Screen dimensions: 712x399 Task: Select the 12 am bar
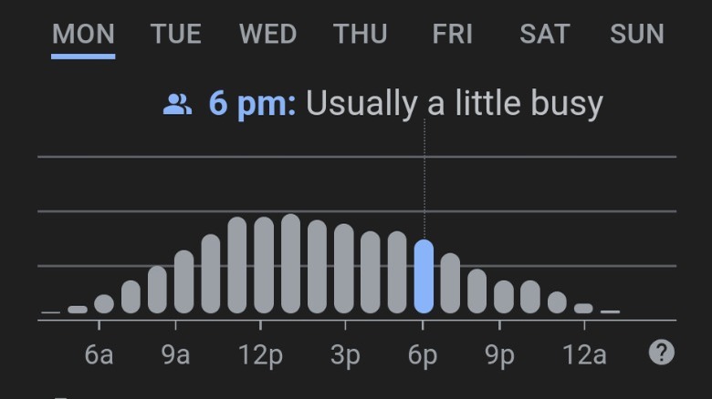(583, 309)
